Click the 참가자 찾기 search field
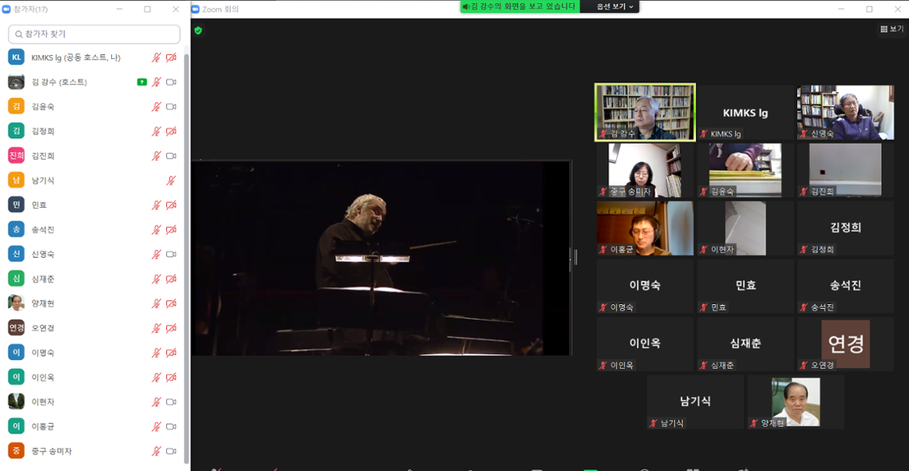 (x=95, y=34)
